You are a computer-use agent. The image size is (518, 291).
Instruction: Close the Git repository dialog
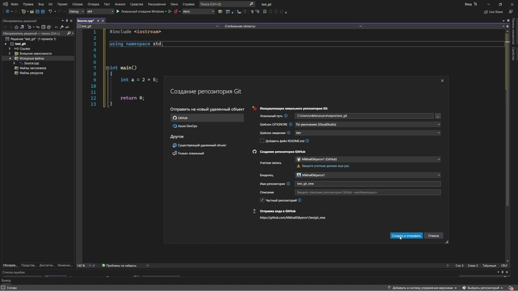[x=442, y=81]
